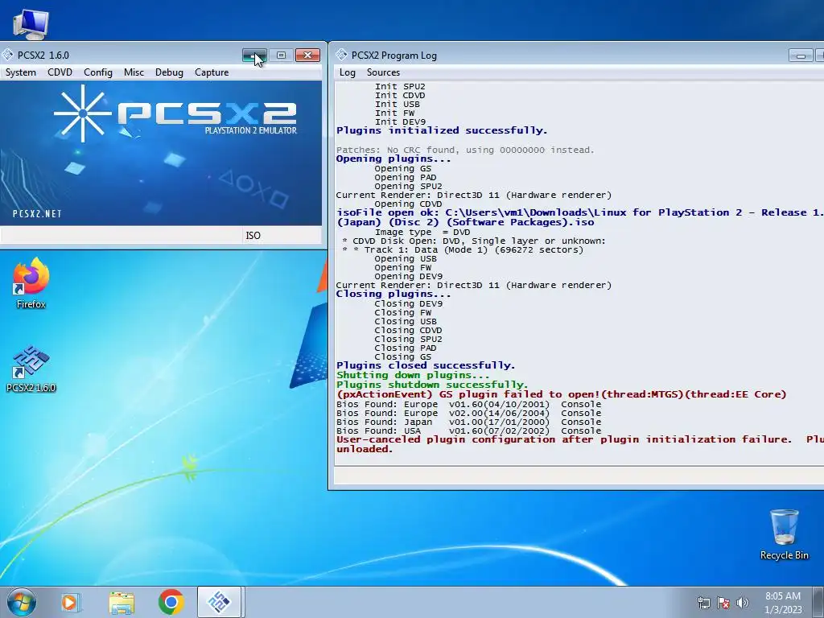Open the Config menu
824x618 pixels.
[x=97, y=72]
